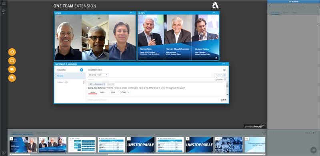Click the powered by Intrado logo

[254, 126]
